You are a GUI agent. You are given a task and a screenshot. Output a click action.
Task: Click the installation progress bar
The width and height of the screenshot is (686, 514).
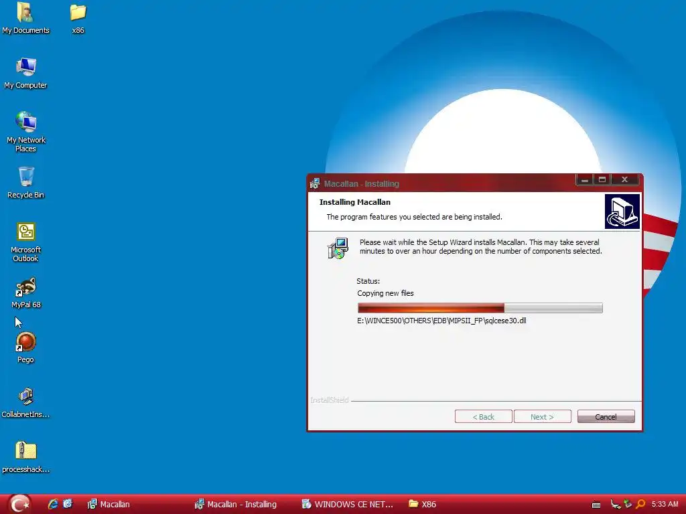point(480,308)
